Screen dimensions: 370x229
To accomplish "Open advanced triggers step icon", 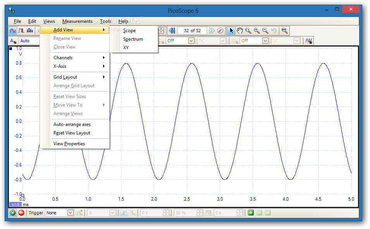I will pos(80,213).
